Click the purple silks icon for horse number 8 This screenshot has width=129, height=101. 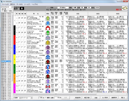click(48, 52)
